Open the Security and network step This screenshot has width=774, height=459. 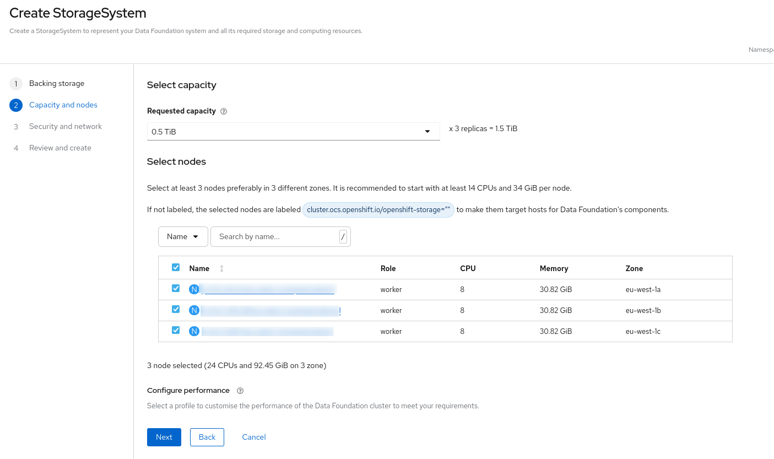pyautogui.click(x=66, y=127)
